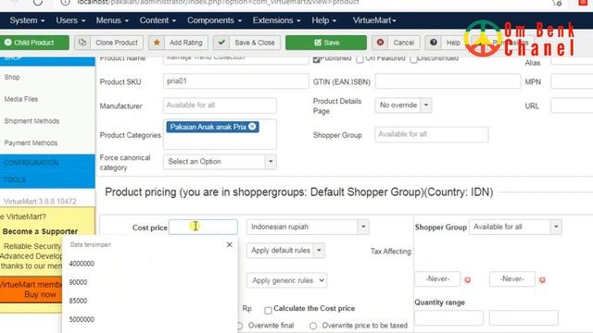The height and width of the screenshot is (333, 593).
Task: Open the Help menu in the top bar
Action: tap(323, 20)
